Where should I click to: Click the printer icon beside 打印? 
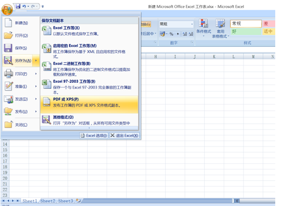point(9,74)
